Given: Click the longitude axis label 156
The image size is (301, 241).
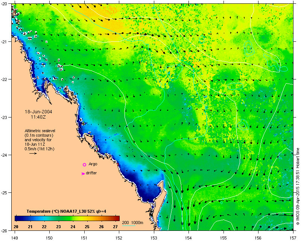Looking at the screenshot, I should [258, 238].
